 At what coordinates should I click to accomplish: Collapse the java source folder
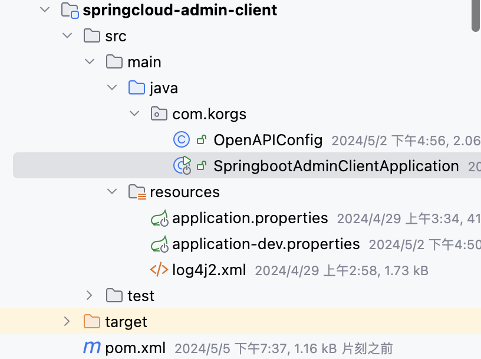(112, 87)
